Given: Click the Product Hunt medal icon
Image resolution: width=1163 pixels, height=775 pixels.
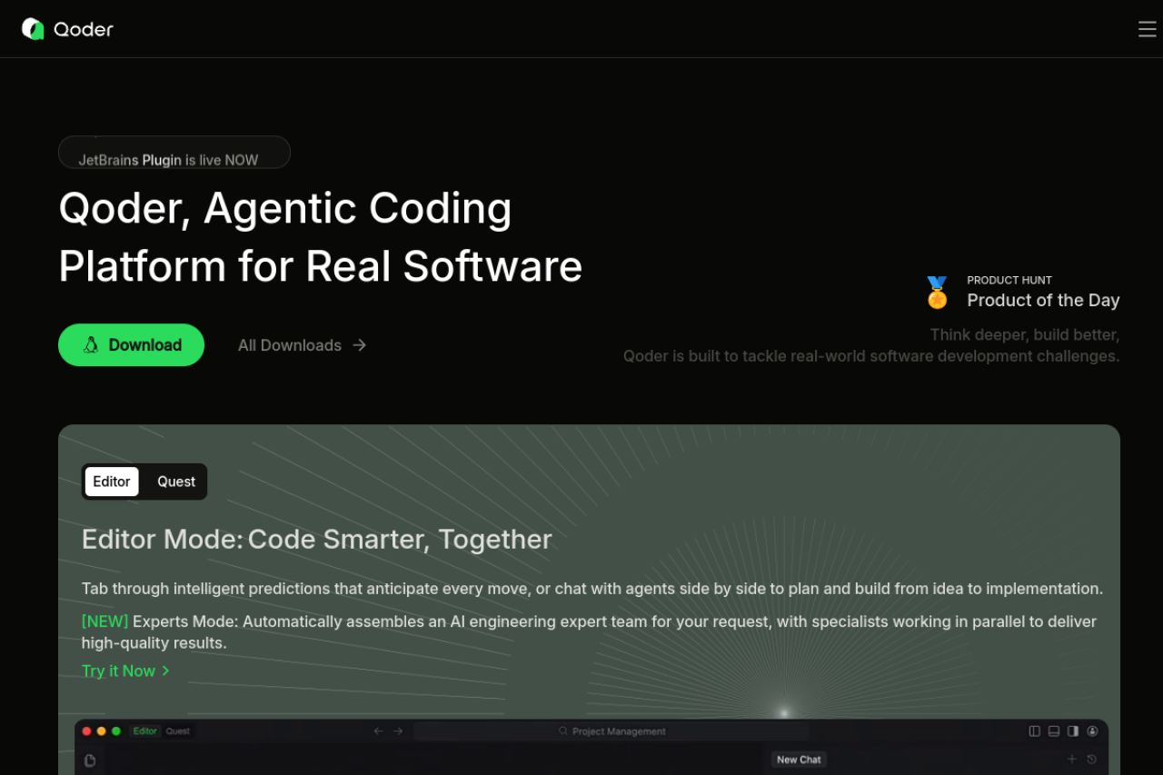Looking at the screenshot, I should click(937, 293).
